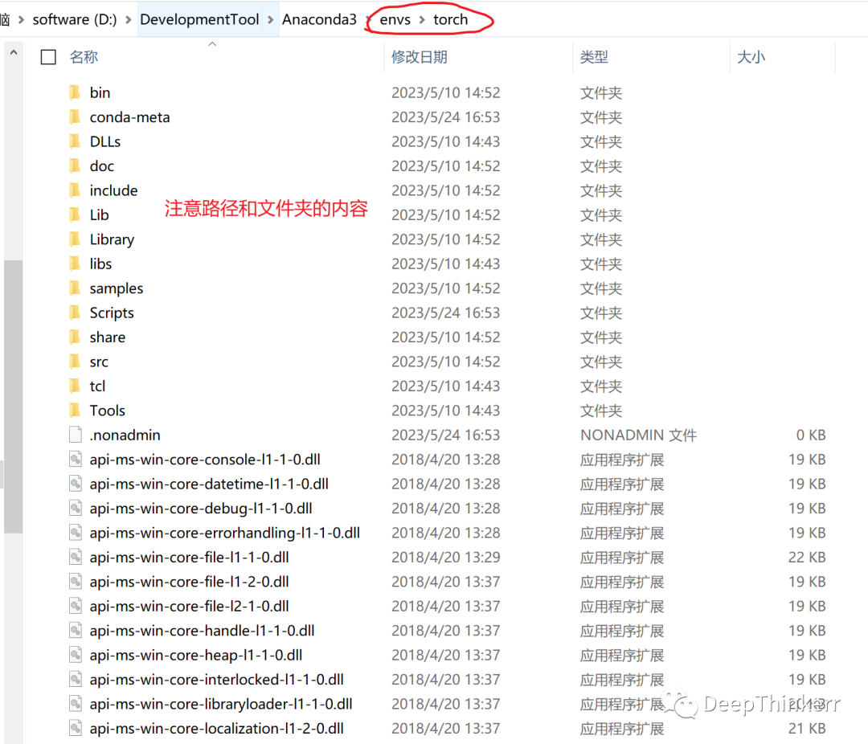
Task: Click the Tools folder icon
Action: pos(76,411)
